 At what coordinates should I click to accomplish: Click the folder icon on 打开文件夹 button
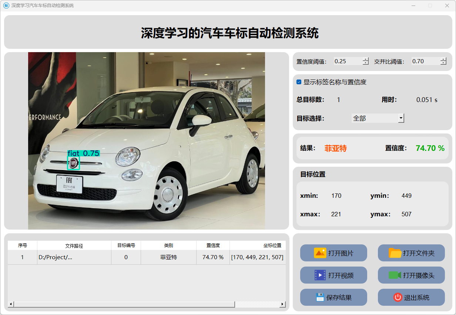[x=395, y=253]
